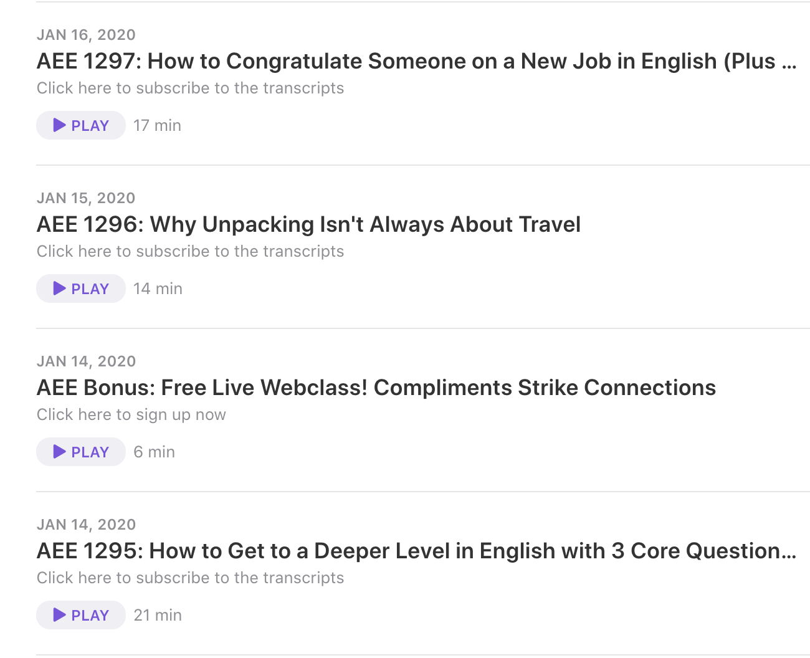The image size is (810, 658).
Task: Click the Jan 16, 2020 date label
Action: point(86,35)
